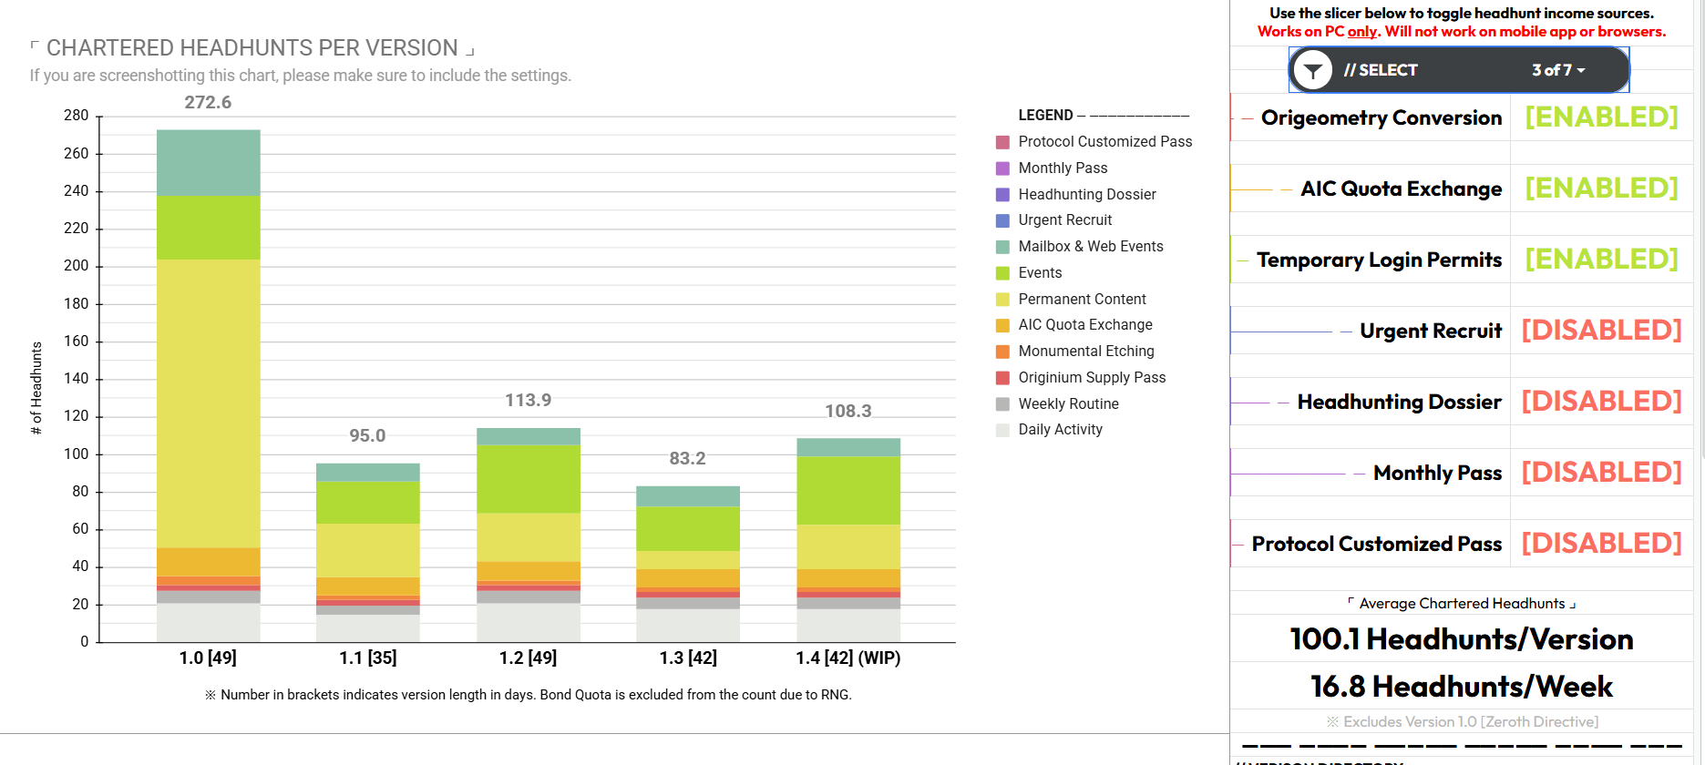Viewport: 1705px width, 765px height.
Task: Open the 3 of 7 slicer dropdown
Action: coord(1558,70)
